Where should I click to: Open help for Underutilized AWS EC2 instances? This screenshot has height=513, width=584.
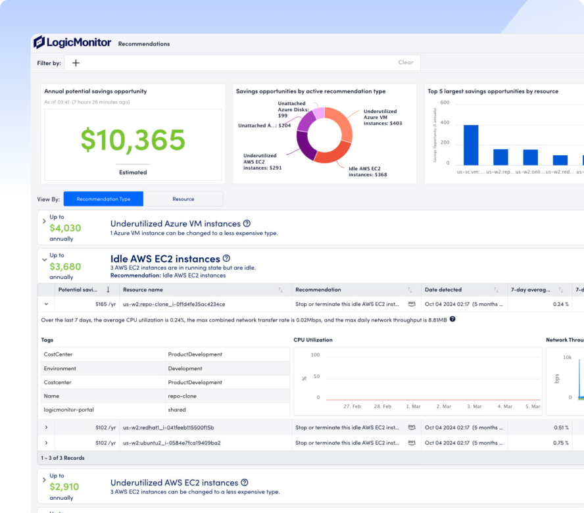pos(245,483)
